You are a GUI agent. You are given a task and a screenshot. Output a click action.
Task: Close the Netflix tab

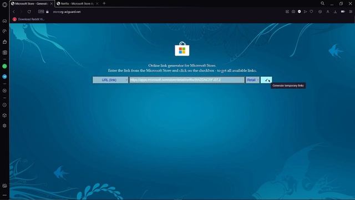[x=97, y=4]
